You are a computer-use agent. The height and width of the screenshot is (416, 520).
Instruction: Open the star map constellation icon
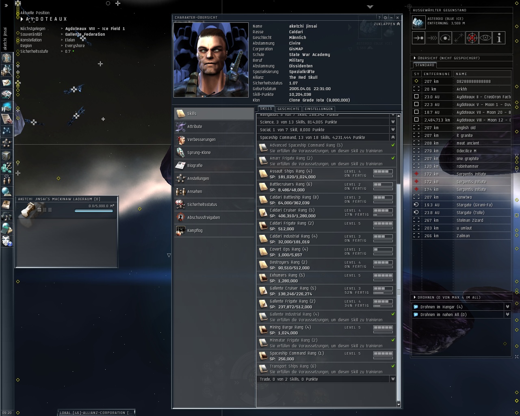click(x=6, y=131)
